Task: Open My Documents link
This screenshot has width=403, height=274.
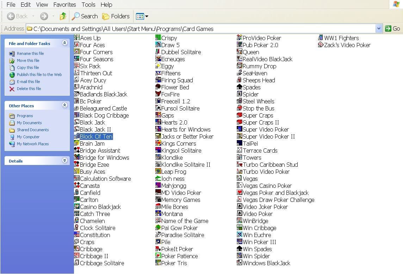Action: [29, 123]
